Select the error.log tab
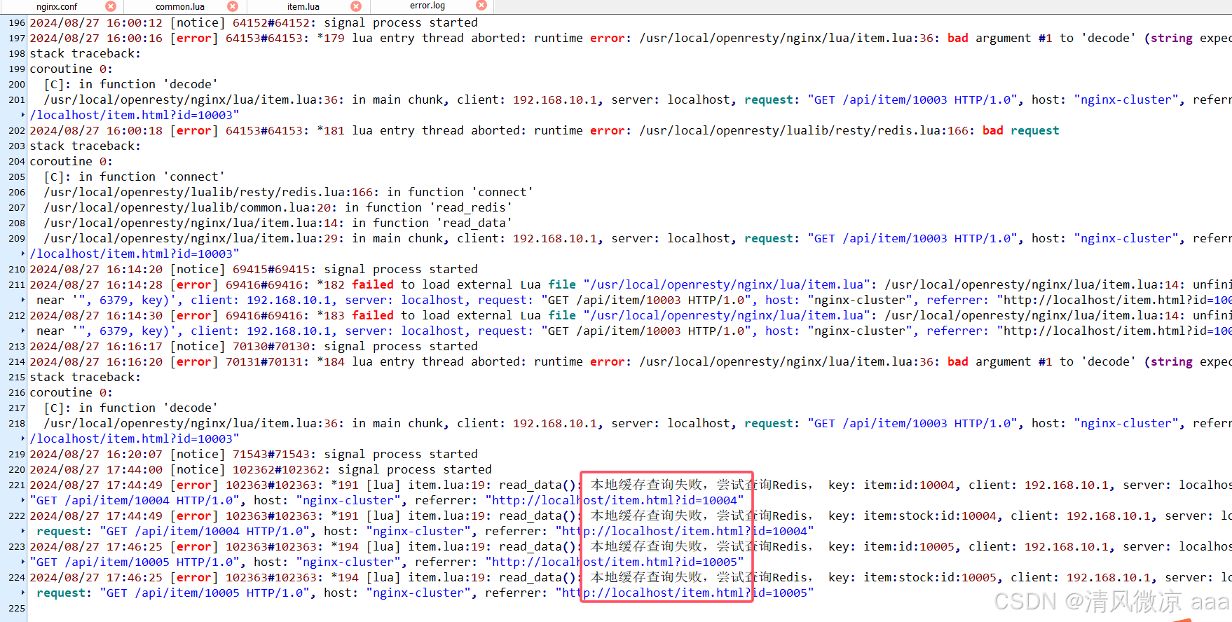Image resolution: width=1232 pixels, height=622 pixels. [427, 6]
